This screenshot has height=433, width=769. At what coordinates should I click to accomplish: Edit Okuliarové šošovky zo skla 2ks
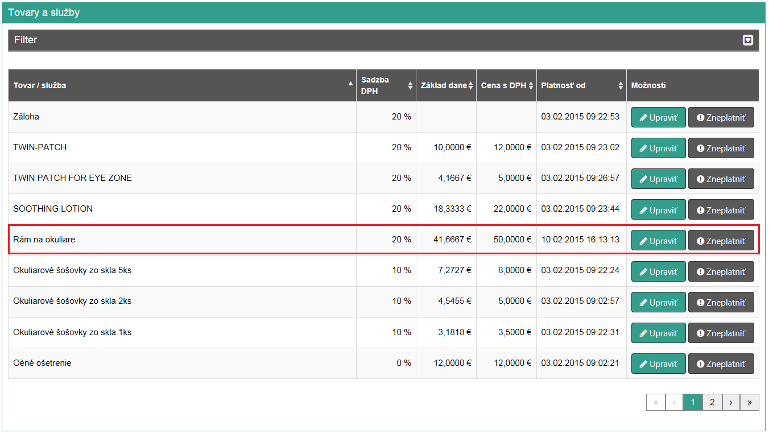coord(659,302)
